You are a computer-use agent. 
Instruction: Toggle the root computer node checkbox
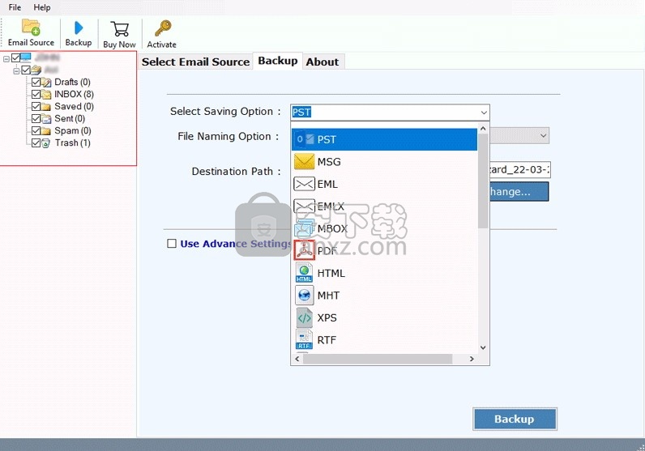coord(15,57)
